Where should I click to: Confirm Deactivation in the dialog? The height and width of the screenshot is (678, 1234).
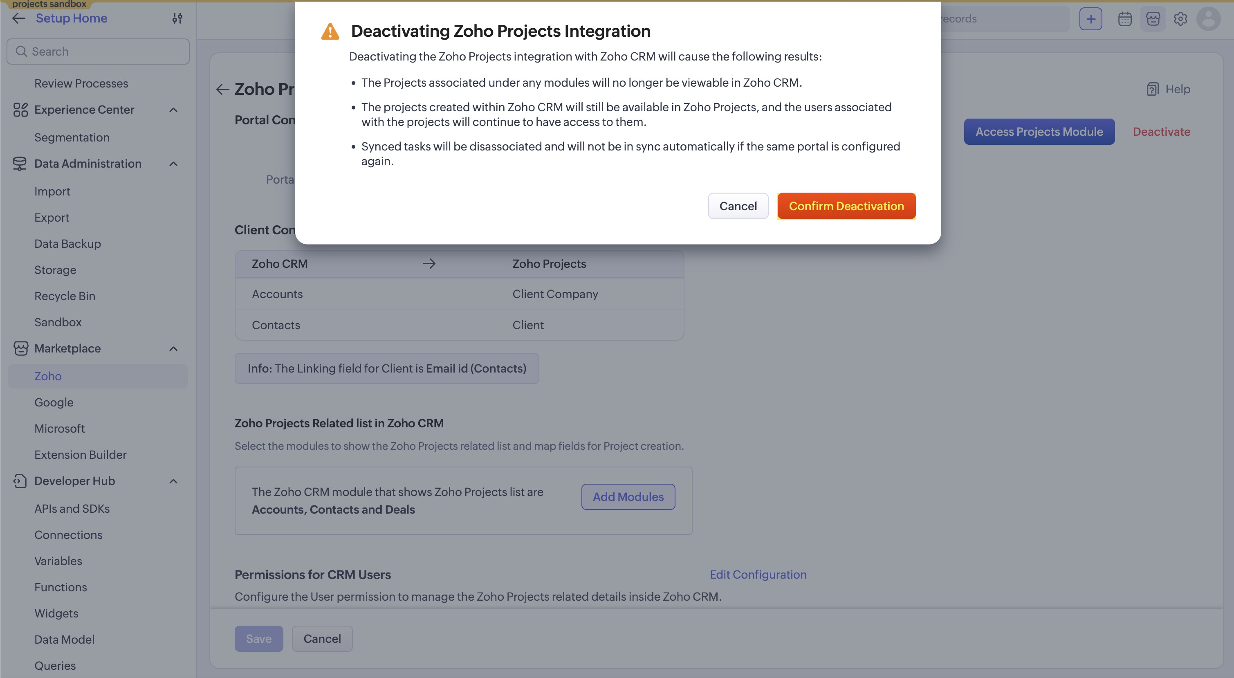pos(846,206)
